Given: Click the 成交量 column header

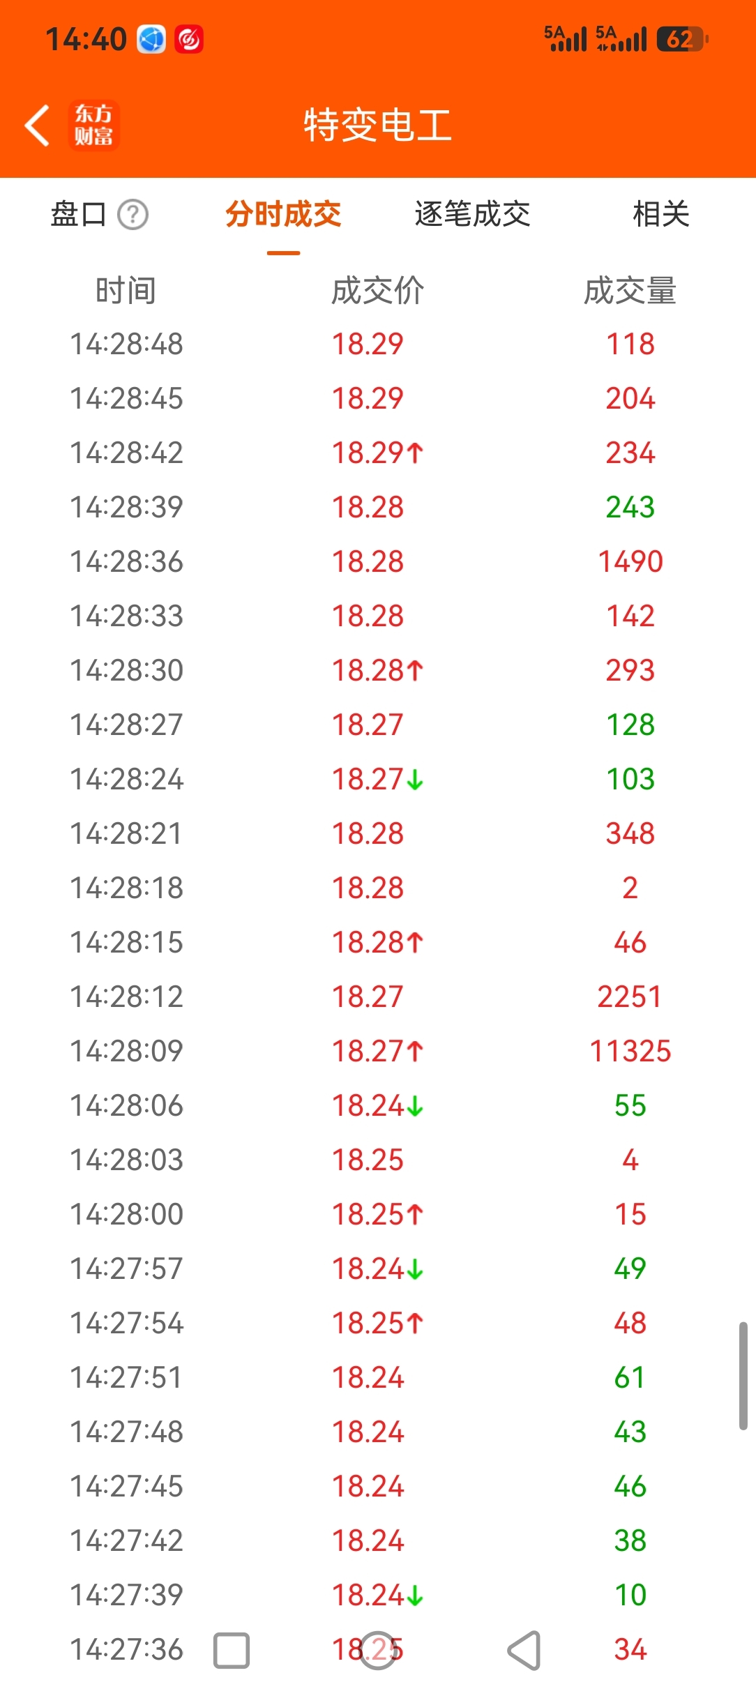Looking at the screenshot, I should [630, 291].
